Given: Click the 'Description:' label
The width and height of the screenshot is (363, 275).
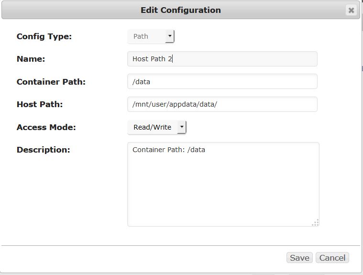Looking at the screenshot, I should pos(44,150).
